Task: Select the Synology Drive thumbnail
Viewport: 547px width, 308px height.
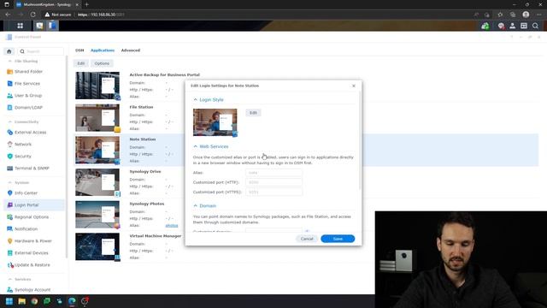Action: 97,182
